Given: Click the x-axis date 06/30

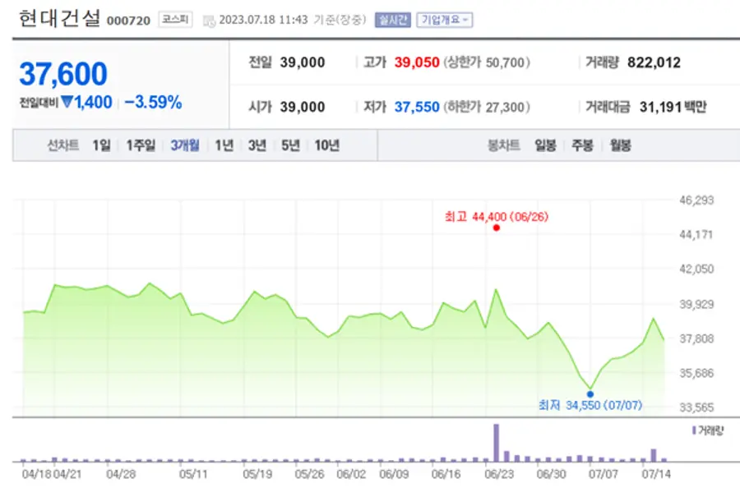Looking at the screenshot, I should click(551, 474).
